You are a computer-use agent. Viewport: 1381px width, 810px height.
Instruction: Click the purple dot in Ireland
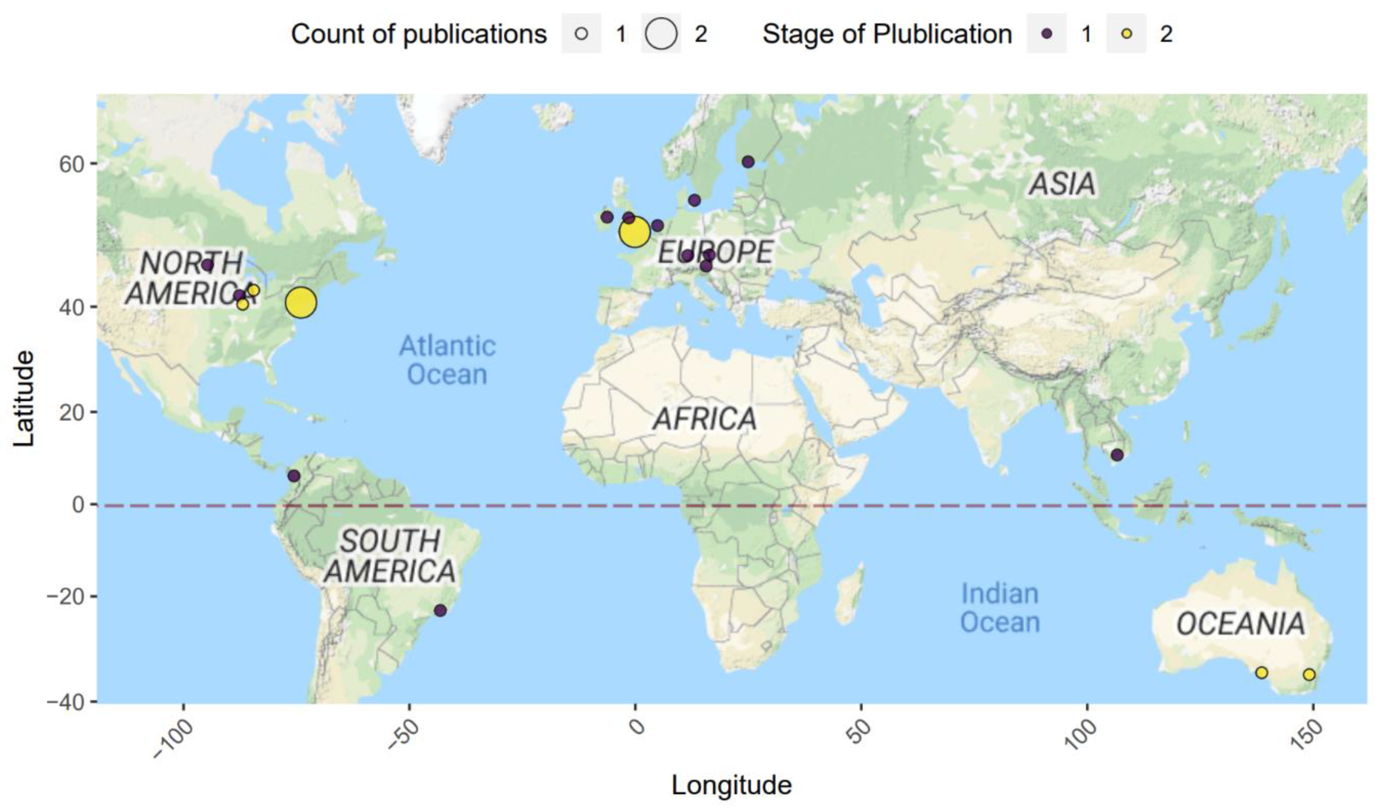(x=607, y=217)
